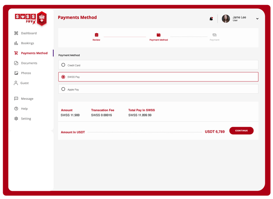Image resolution: width=273 pixels, height=199 pixels.
Task: Click the Jame Lee profile avatar
Action: [x=226, y=19]
